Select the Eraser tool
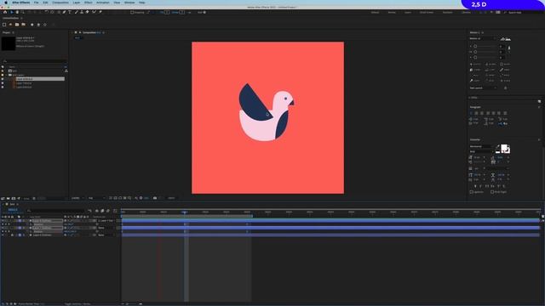 (x=87, y=12)
